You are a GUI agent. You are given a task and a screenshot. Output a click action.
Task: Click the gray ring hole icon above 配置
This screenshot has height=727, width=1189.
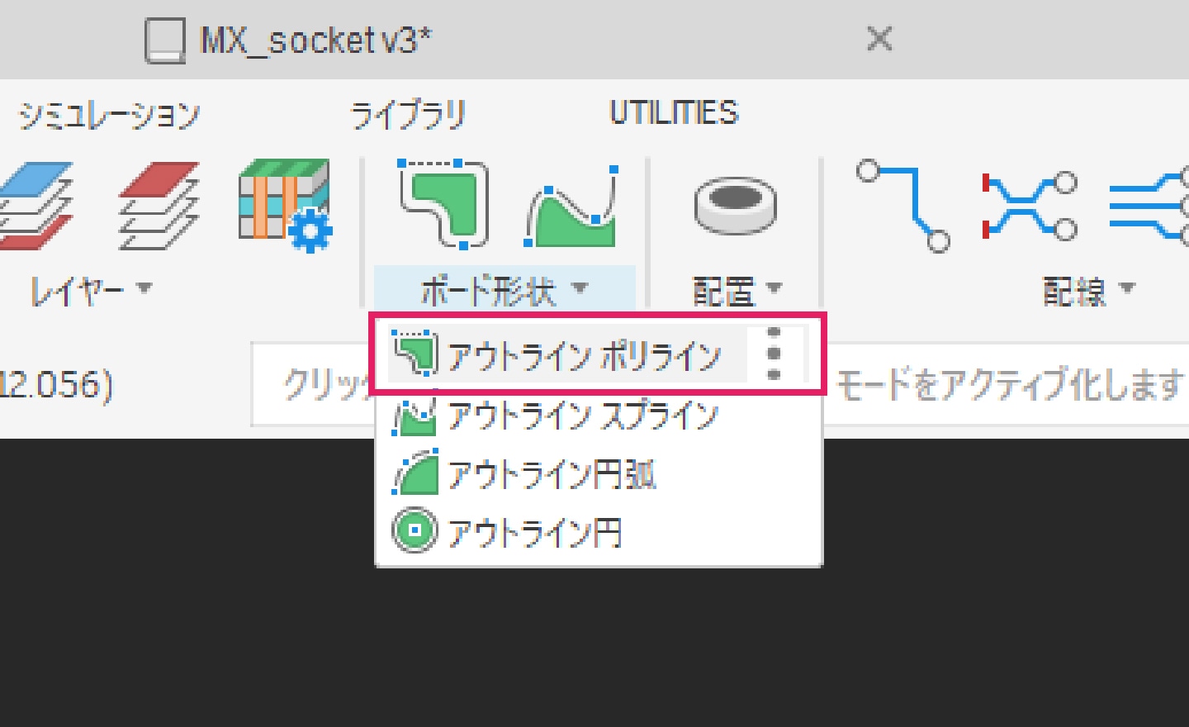click(735, 205)
